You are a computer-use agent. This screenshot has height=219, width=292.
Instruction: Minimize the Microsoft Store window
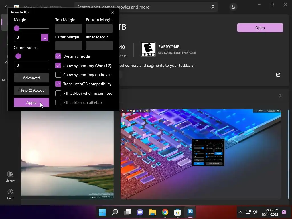[x=259, y=5]
